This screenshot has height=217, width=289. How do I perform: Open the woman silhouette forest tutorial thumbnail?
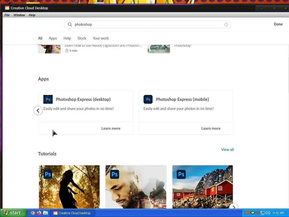click(69, 187)
